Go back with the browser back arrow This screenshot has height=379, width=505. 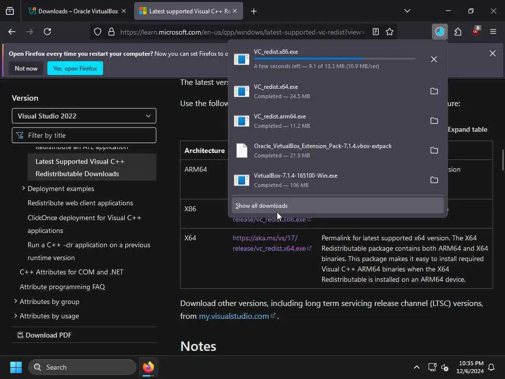pyautogui.click(x=12, y=32)
